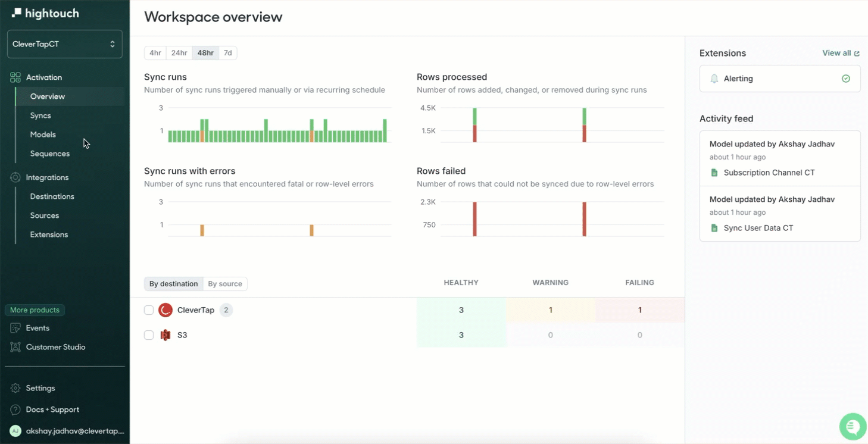Select the 24hr time range
The height and width of the screenshot is (444, 868).
[179, 53]
